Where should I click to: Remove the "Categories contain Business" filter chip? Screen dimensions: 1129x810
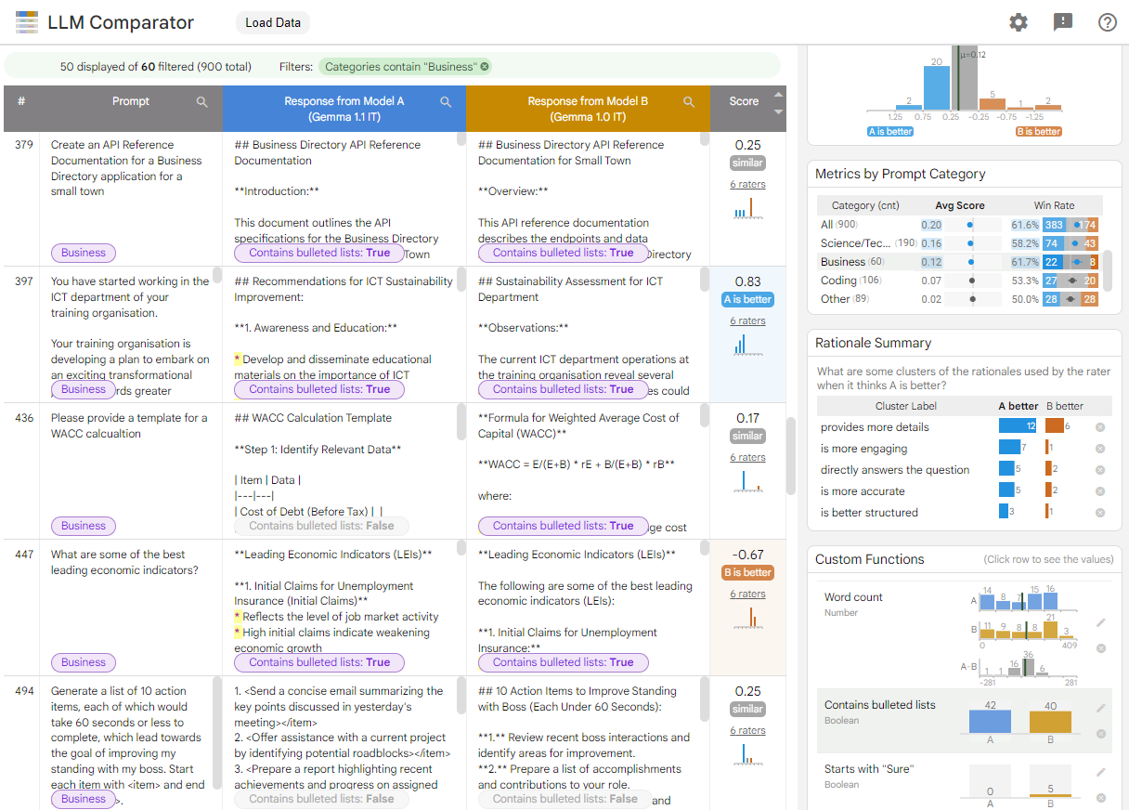484,66
